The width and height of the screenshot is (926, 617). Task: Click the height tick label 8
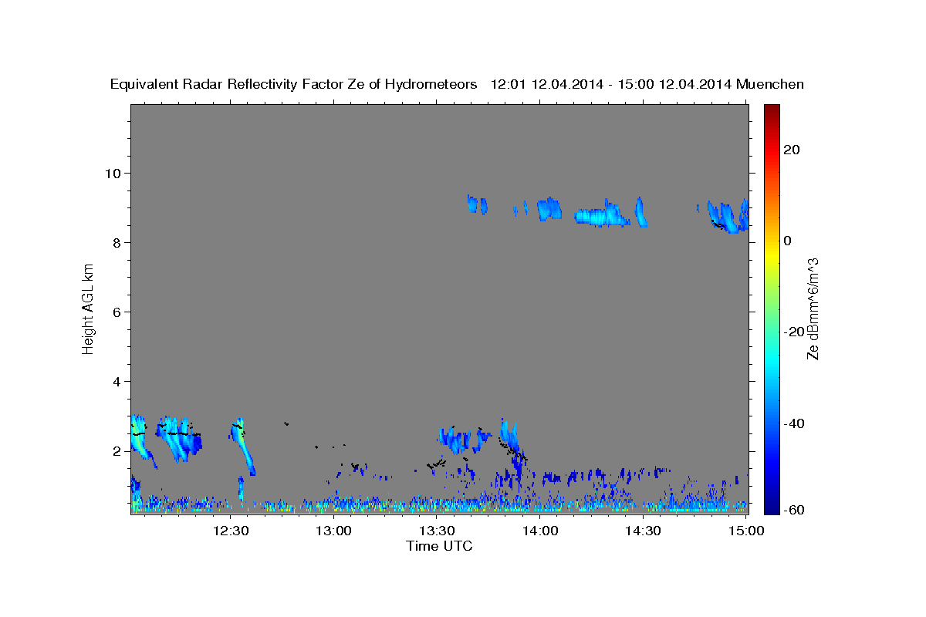(117, 242)
